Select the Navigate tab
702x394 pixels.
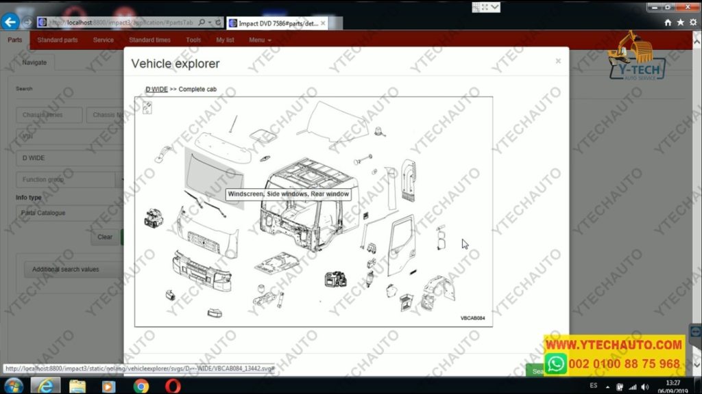click(x=34, y=62)
